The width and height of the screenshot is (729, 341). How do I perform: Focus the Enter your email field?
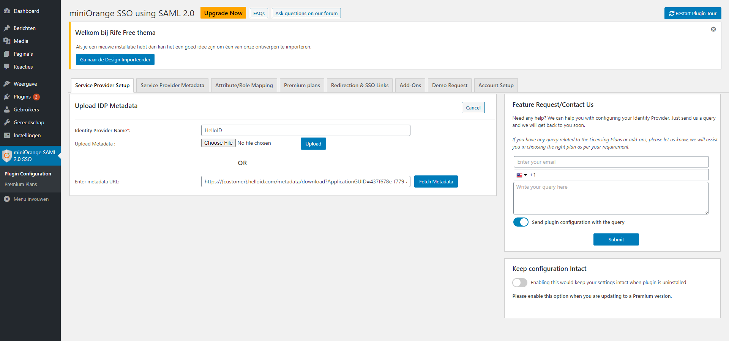611,162
